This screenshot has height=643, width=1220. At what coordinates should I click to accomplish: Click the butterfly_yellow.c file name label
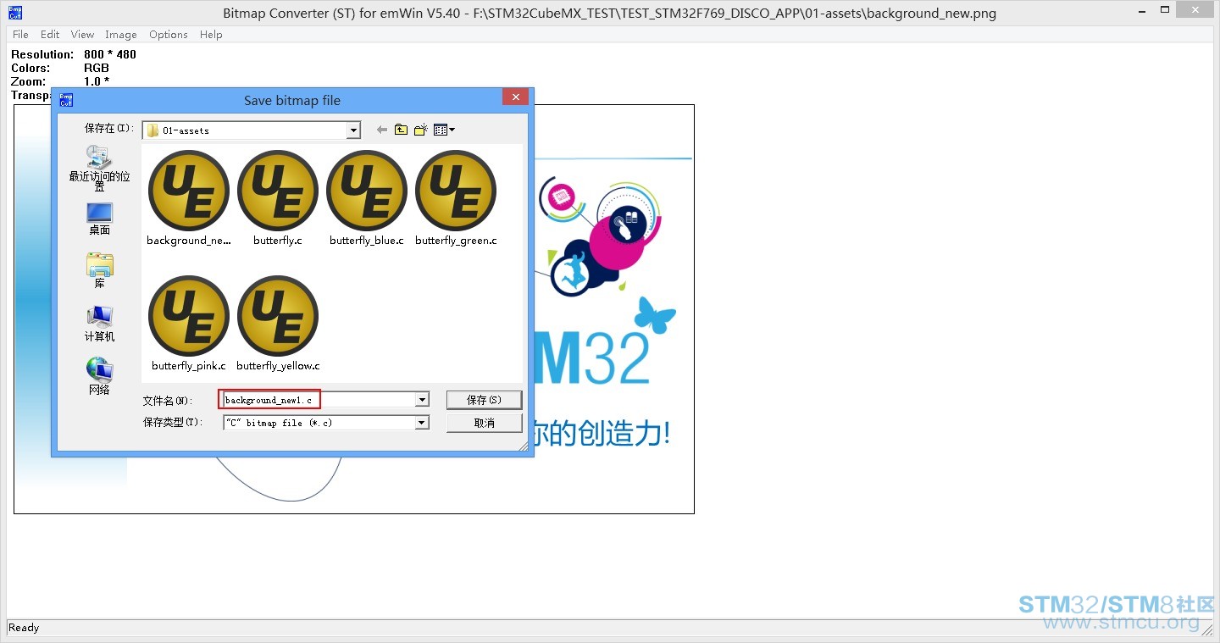(278, 366)
